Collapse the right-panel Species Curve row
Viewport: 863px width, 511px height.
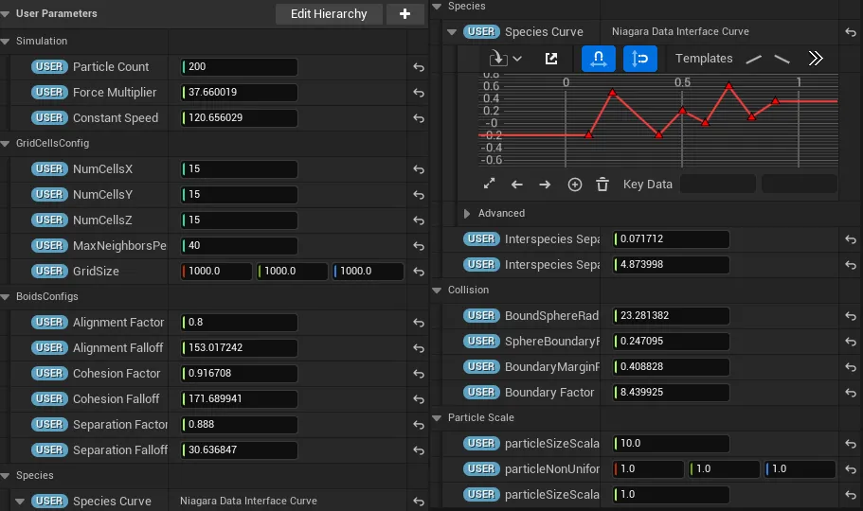pyautogui.click(x=452, y=32)
